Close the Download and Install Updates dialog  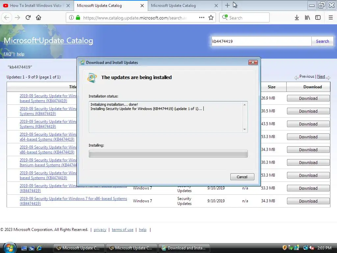point(253,62)
